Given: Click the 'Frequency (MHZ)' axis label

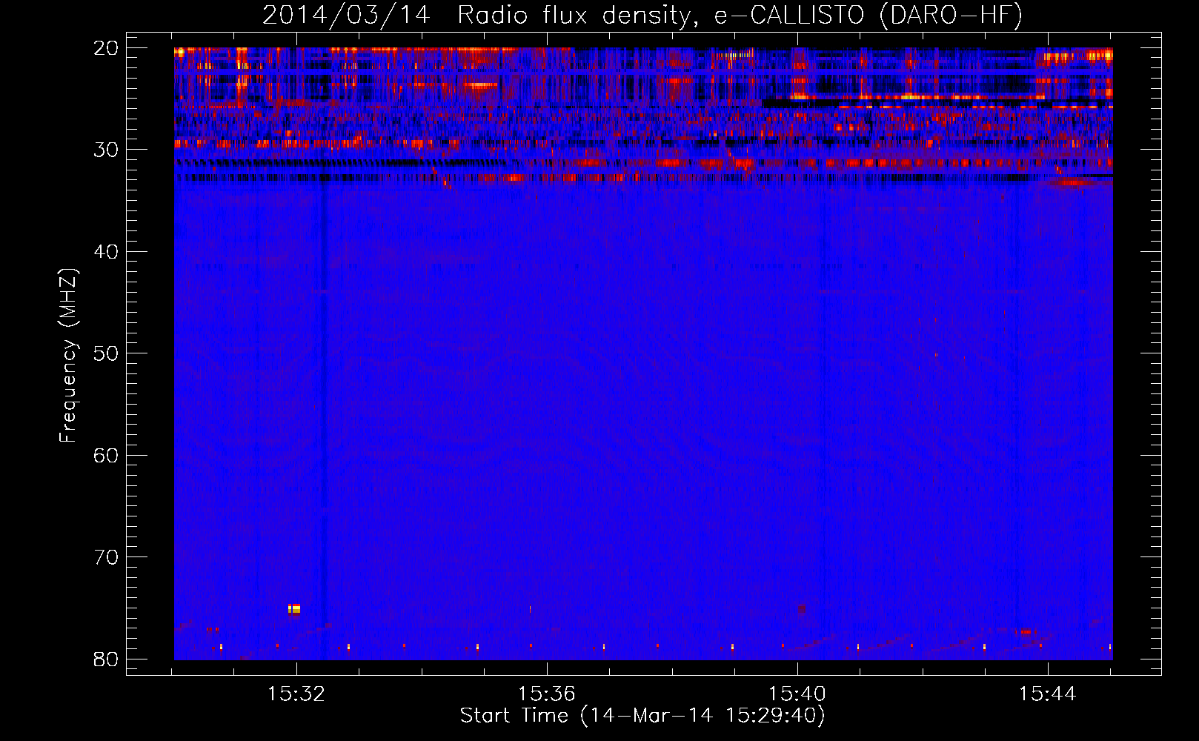Looking at the screenshot, I should (68, 356).
